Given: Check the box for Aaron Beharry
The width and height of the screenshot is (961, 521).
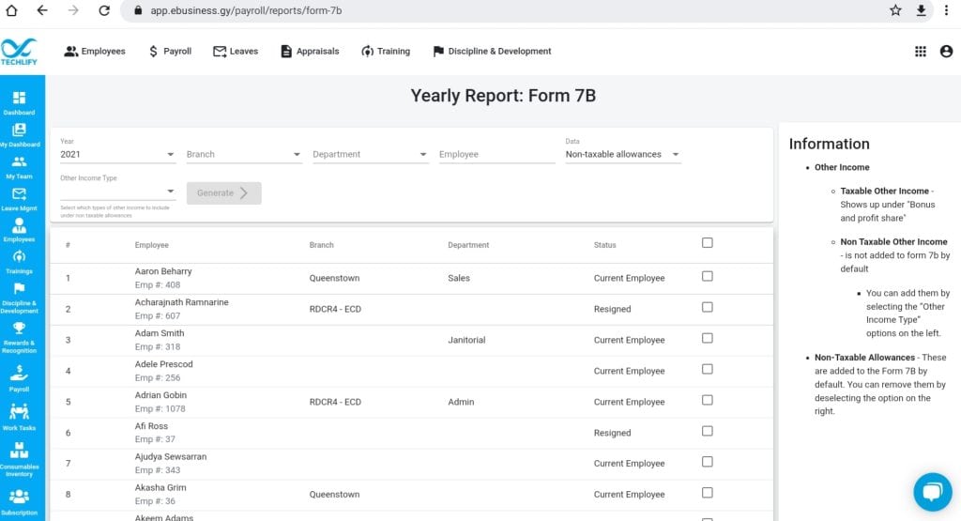Looking at the screenshot, I should [708, 276].
